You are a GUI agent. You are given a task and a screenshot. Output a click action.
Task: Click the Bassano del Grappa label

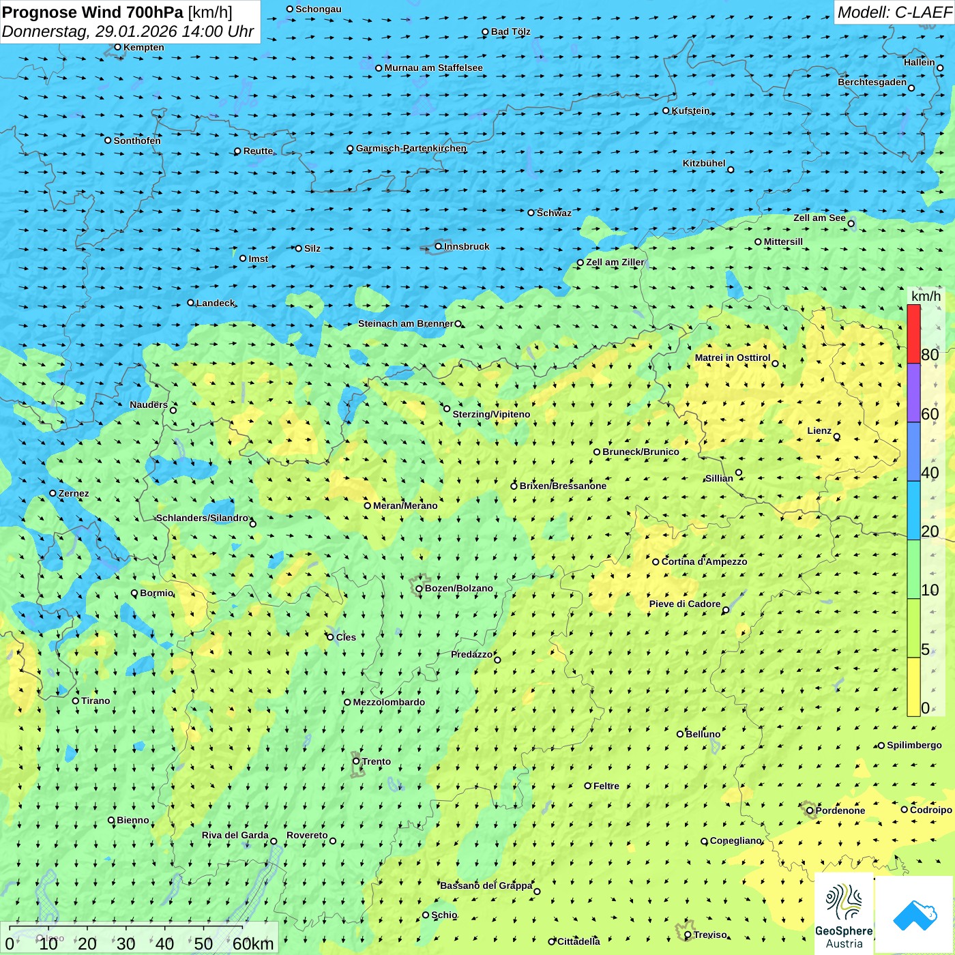click(x=486, y=885)
